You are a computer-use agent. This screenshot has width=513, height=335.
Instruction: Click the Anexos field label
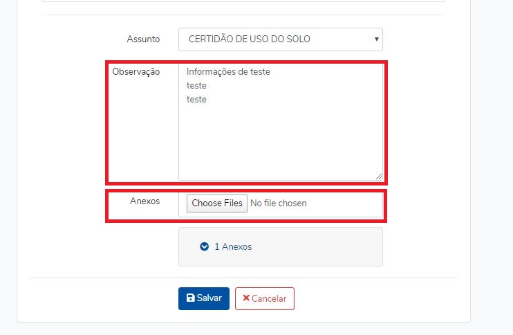click(144, 201)
